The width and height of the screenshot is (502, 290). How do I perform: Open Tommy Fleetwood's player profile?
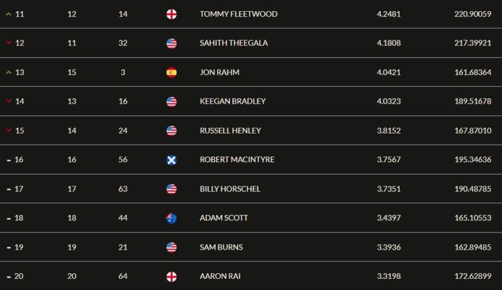pyautogui.click(x=239, y=14)
